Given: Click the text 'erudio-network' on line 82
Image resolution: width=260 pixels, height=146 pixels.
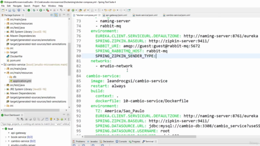Looking at the screenshot, I should point(116,66).
